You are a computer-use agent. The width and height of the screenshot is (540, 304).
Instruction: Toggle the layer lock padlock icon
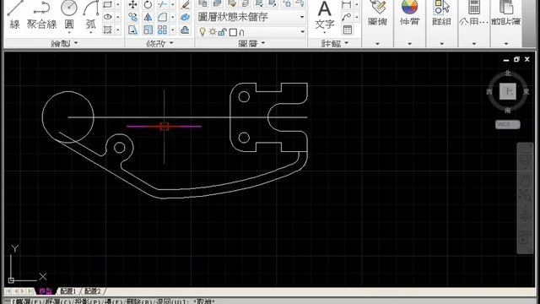click(x=222, y=32)
